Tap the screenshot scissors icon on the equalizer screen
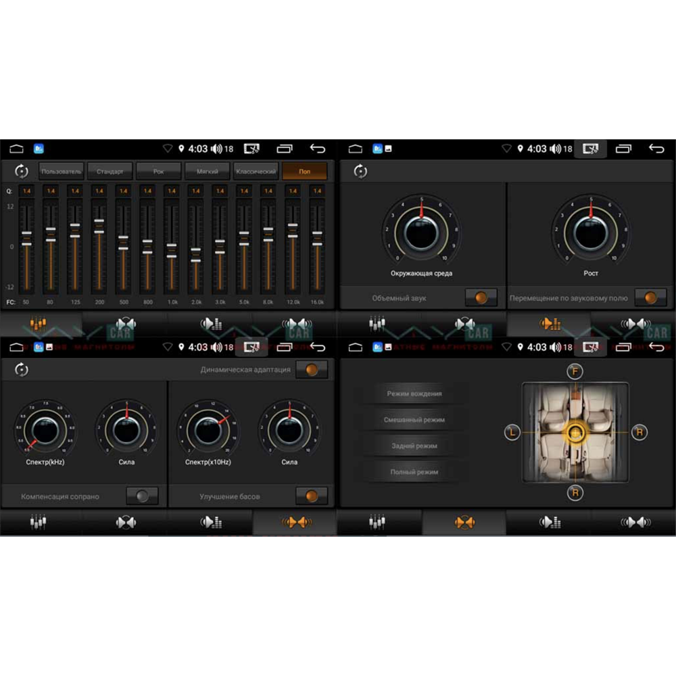The height and width of the screenshot is (676, 676). pyautogui.click(x=251, y=149)
